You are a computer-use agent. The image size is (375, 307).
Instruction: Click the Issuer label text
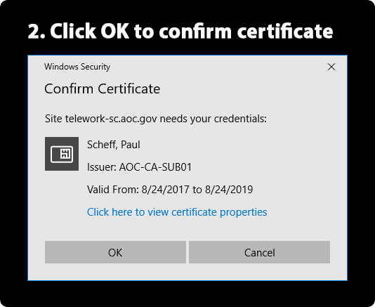[x=102, y=167]
